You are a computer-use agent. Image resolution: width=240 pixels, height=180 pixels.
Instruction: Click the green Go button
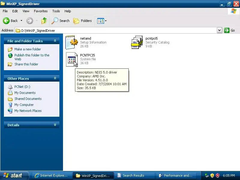229,30
